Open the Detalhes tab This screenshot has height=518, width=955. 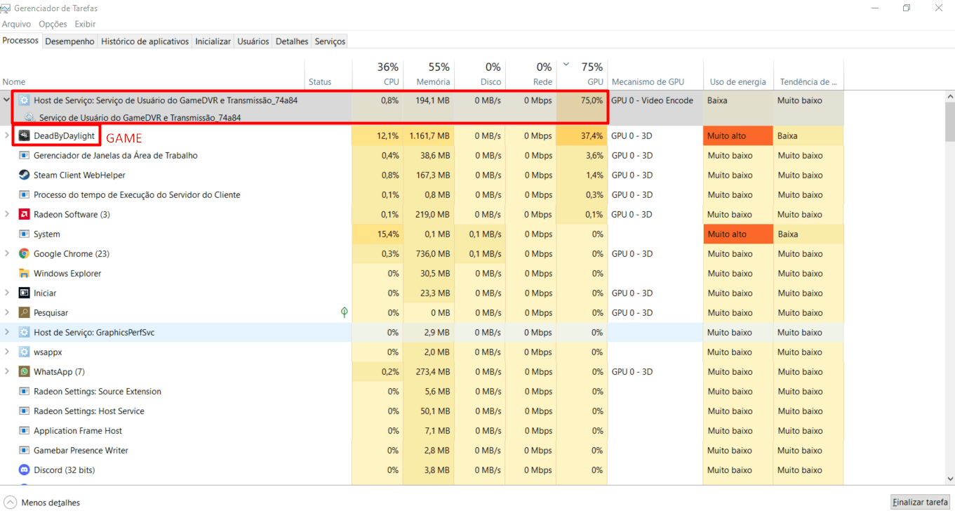click(x=292, y=41)
